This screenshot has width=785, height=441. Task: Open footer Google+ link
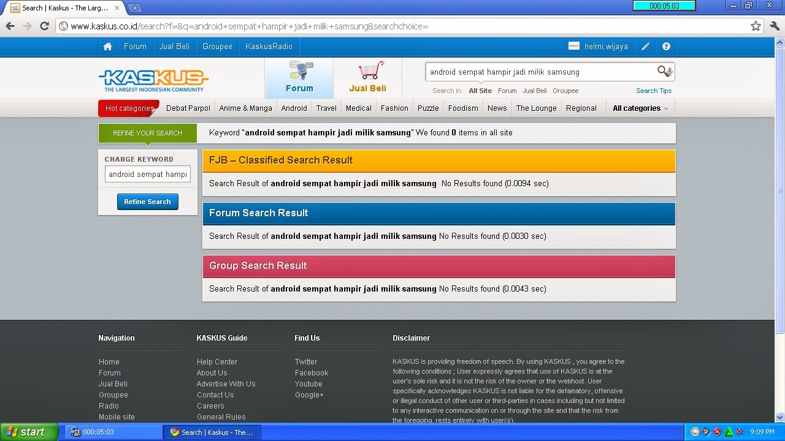pyautogui.click(x=309, y=395)
